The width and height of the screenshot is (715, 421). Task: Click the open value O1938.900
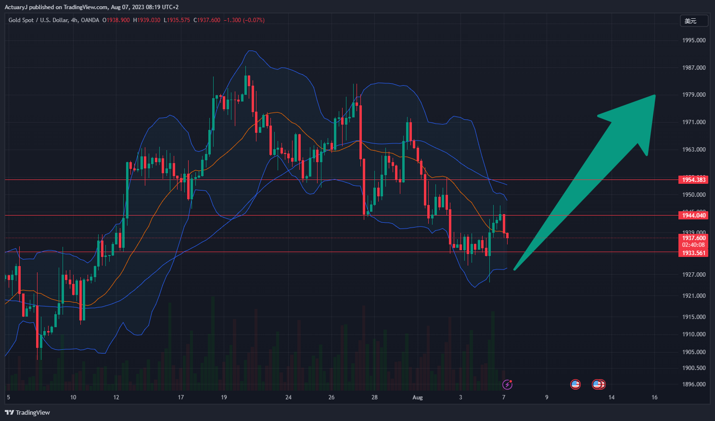click(x=116, y=20)
